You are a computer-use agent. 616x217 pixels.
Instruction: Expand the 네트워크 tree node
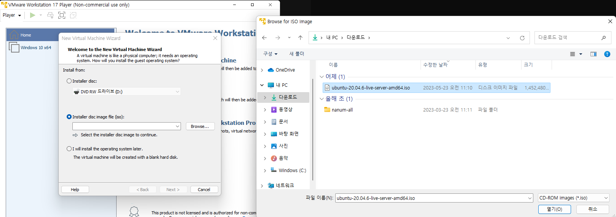[x=262, y=186]
